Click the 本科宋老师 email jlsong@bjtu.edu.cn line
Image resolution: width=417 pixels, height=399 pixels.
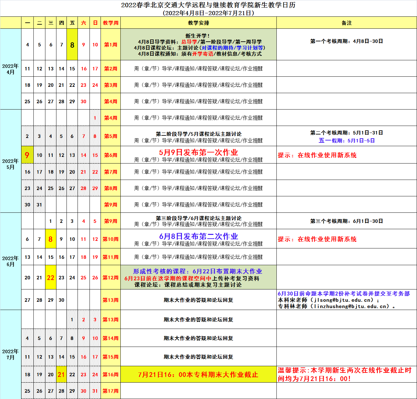pos(328,300)
